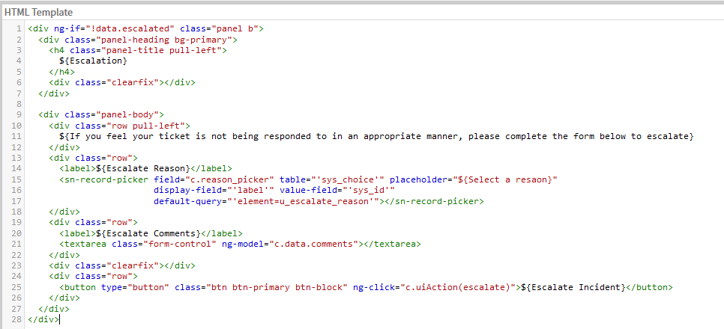Click the type="button" attribute
Screen dimensions: 724x329
(135, 287)
